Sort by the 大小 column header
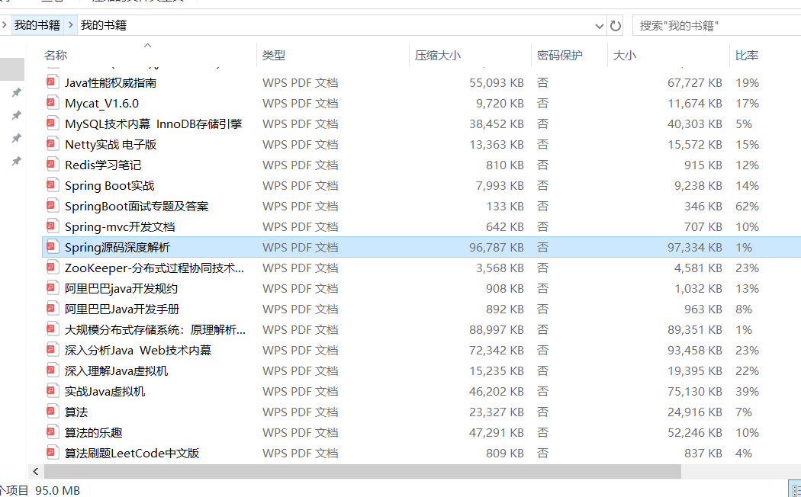 (625, 55)
